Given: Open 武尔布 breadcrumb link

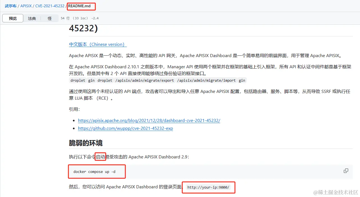Looking at the screenshot, I should 11,6.
